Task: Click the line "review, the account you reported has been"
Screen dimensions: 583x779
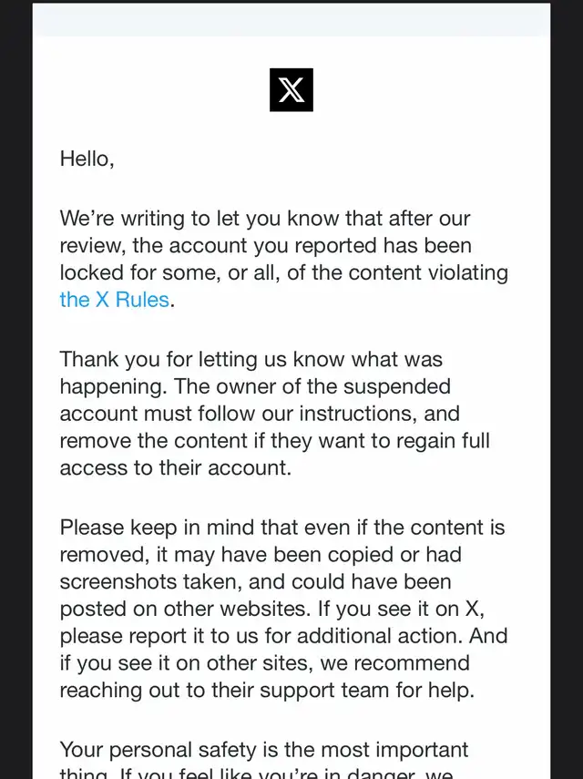Action: [266, 245]
